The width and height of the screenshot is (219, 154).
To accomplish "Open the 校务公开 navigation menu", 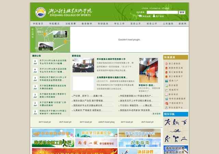I will click(x=152, y=24).
